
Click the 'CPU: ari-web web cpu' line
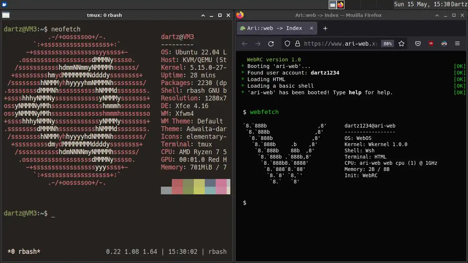[391, 163]
